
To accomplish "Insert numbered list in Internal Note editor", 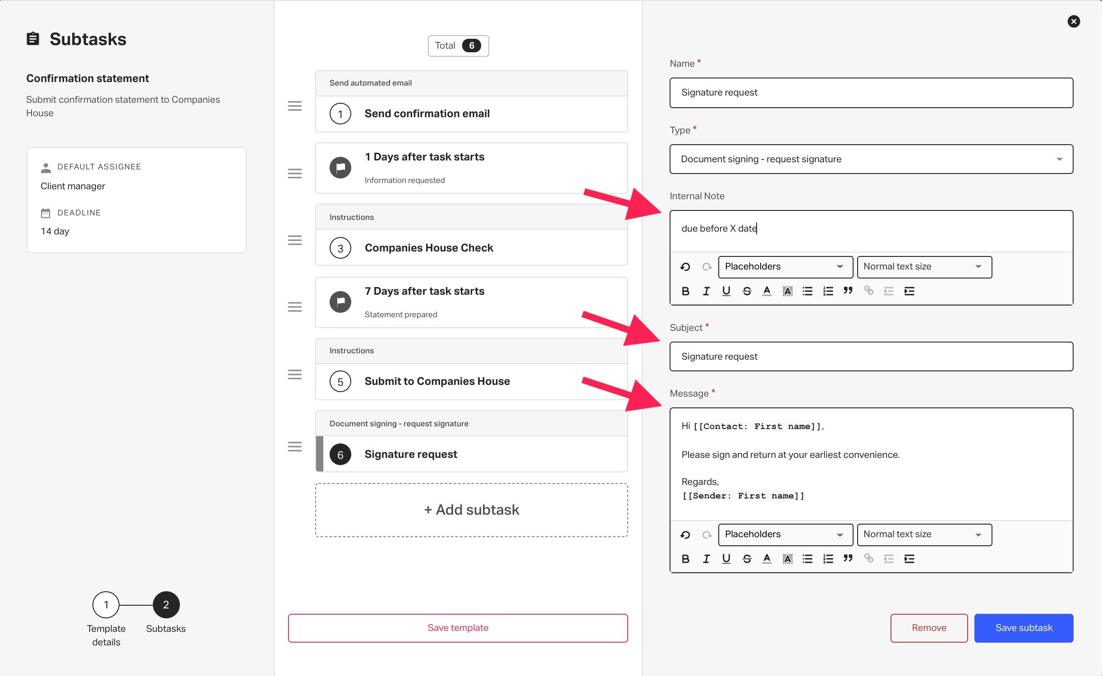I will pos(828,291).
